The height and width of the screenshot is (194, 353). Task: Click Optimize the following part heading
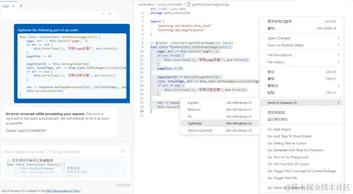(48, 30)
